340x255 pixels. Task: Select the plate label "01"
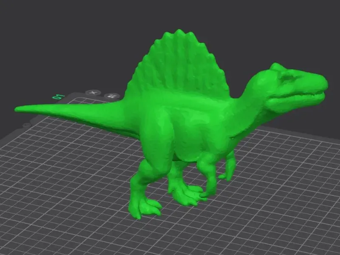tap(59, 96)
